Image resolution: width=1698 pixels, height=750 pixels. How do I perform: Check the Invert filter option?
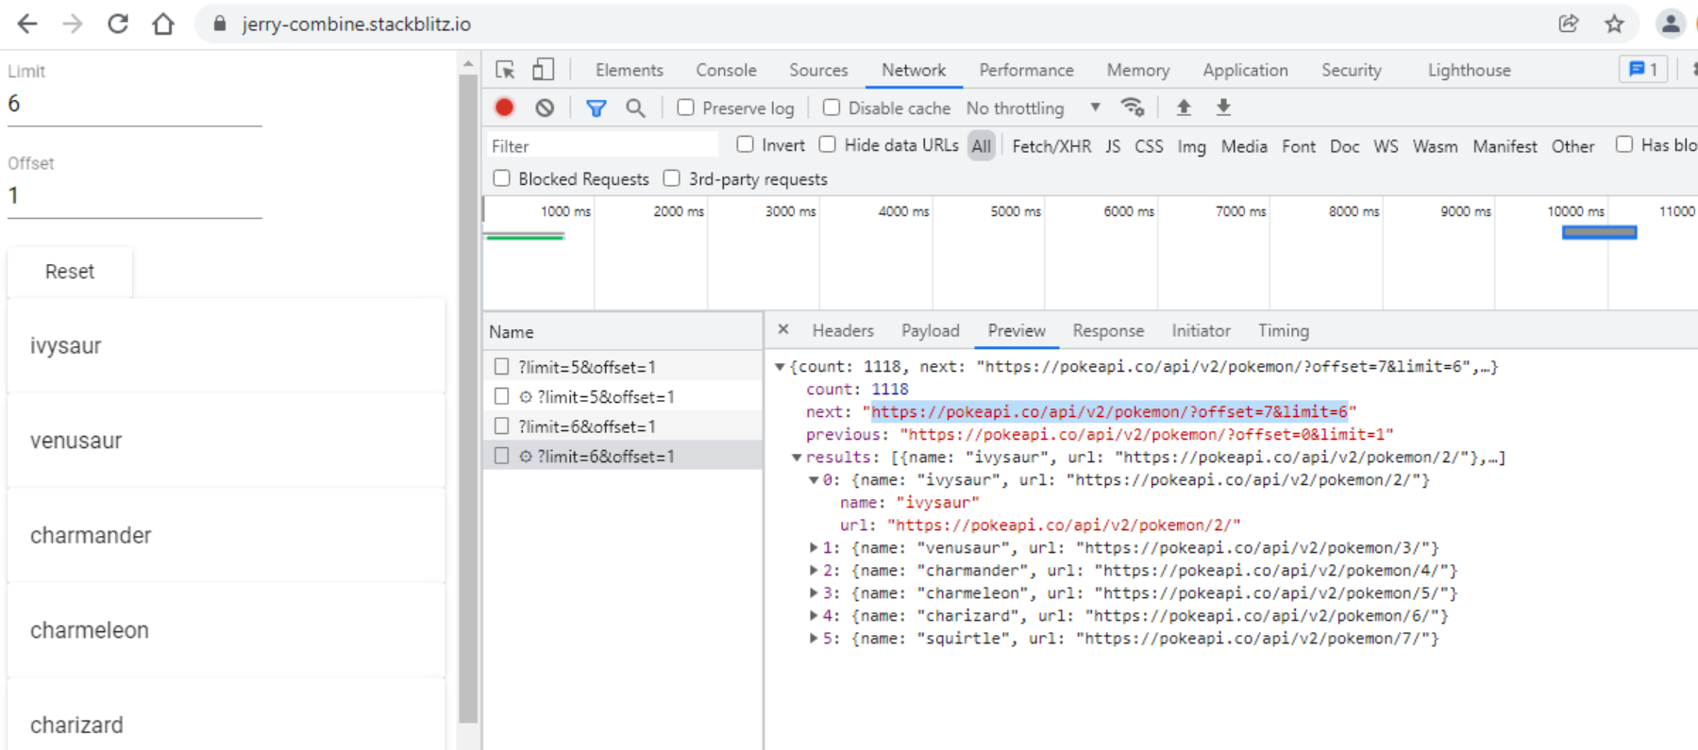pos(746,144)
